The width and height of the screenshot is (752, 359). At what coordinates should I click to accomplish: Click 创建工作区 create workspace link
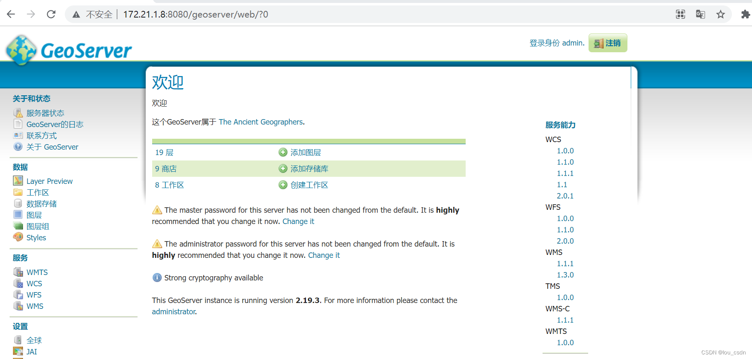[309, 185]
